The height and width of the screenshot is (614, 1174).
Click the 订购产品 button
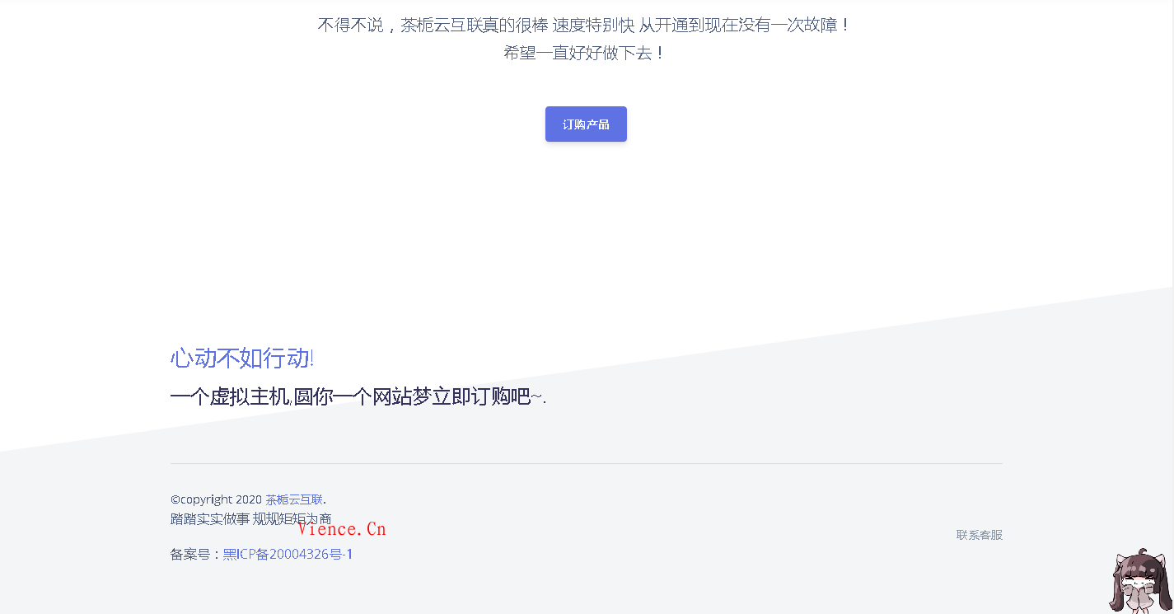586,124
